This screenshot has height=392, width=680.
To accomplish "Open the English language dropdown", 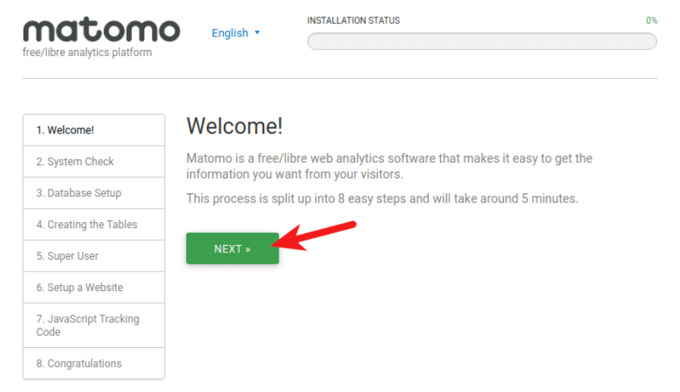I will [235, 33].
